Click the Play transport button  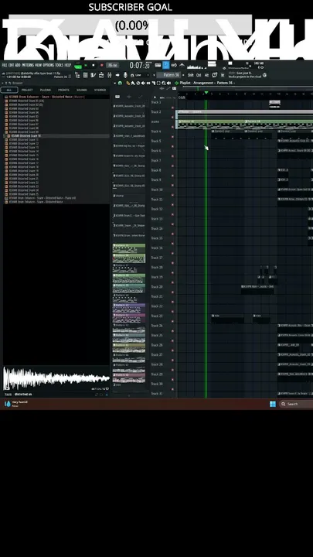(x=86, y=65)
